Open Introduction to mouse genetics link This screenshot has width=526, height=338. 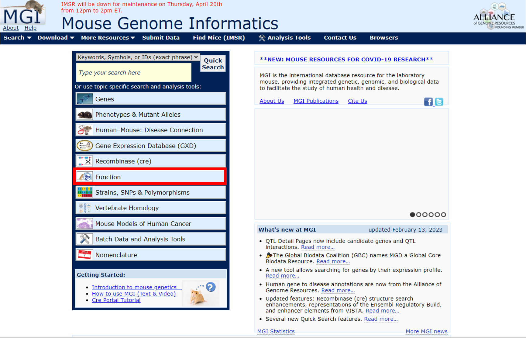click(134, 287)
